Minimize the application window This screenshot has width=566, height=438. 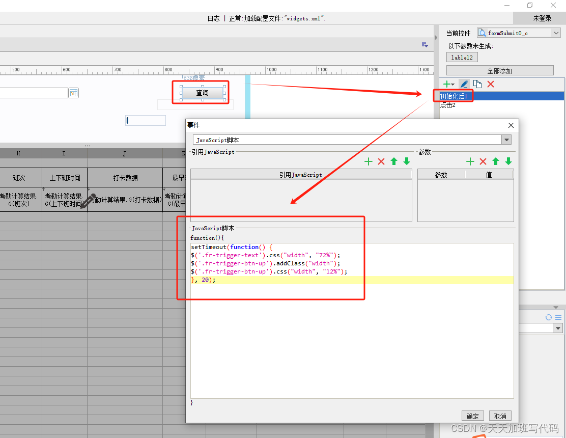(507, 5)
